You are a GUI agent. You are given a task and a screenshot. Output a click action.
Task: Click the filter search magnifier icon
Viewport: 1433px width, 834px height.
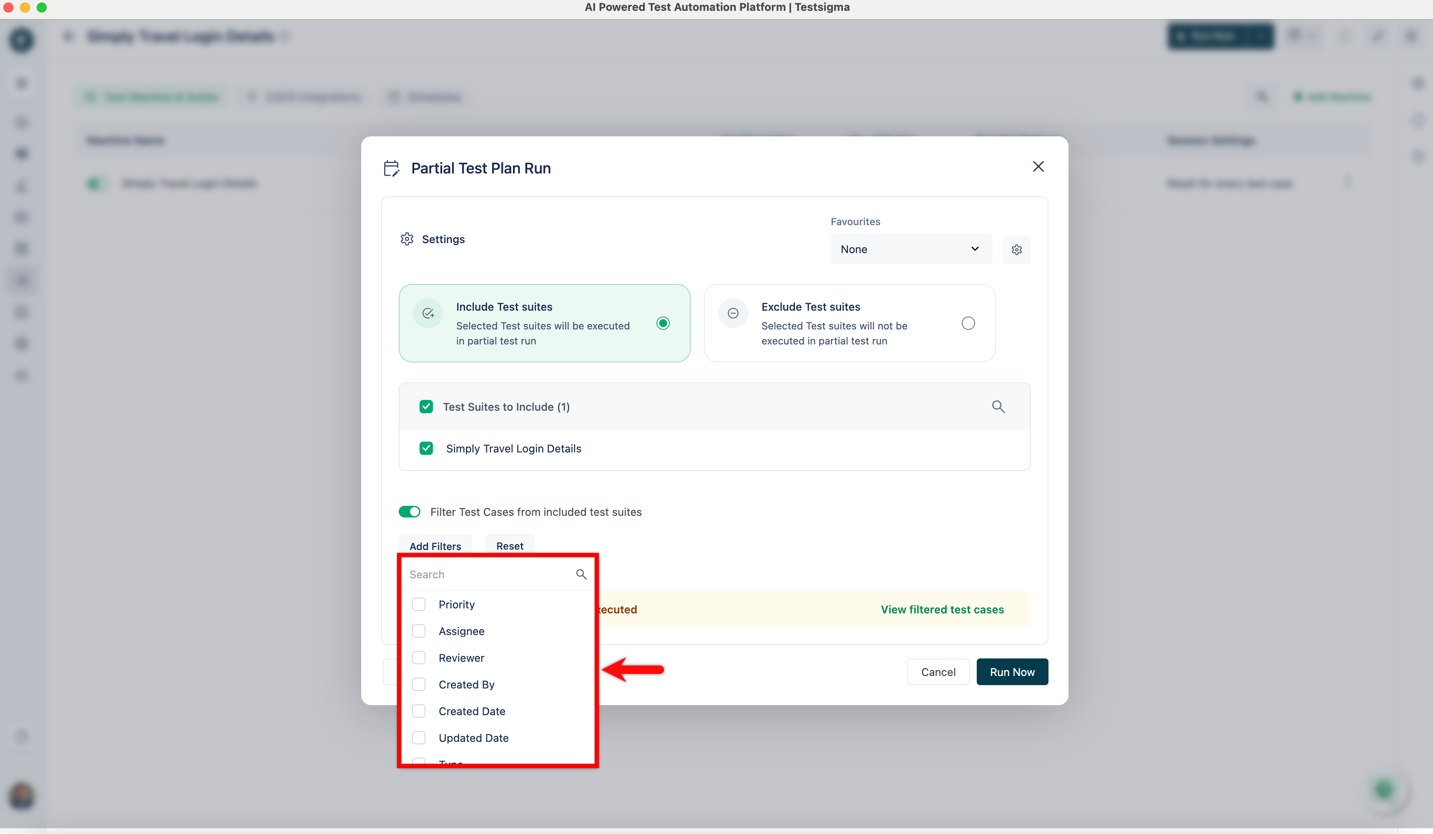pos(581,574)
